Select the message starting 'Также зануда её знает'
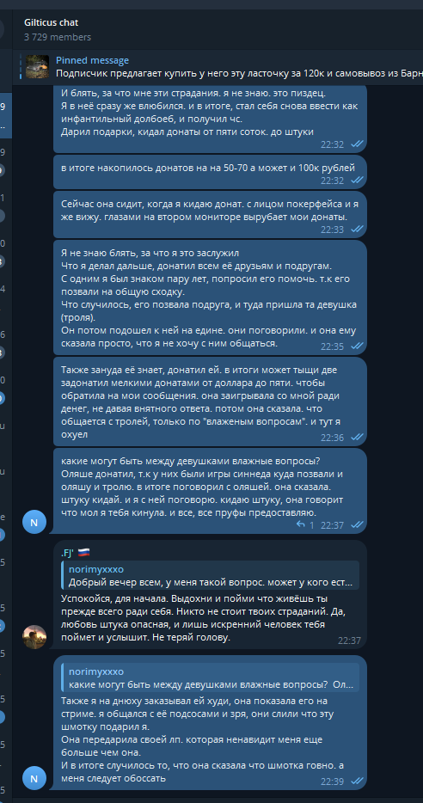Screen dimensions: 423x803 click(x=210, y=401)
